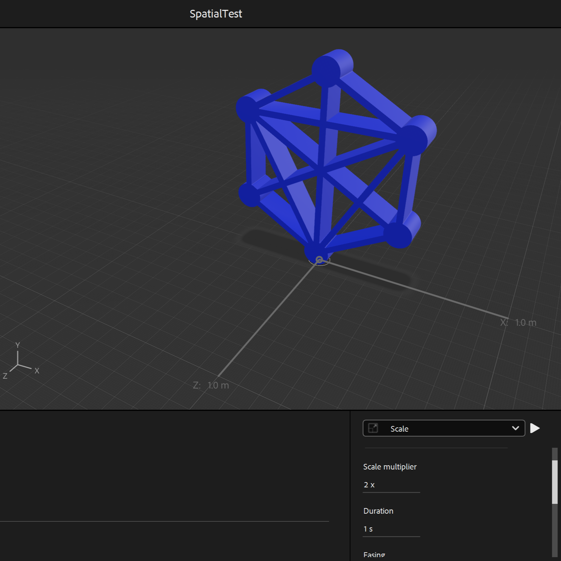The height and width of the screenshot is (561, 561).
Task: Click the Duration 1 s field
Action: (391, 529)
